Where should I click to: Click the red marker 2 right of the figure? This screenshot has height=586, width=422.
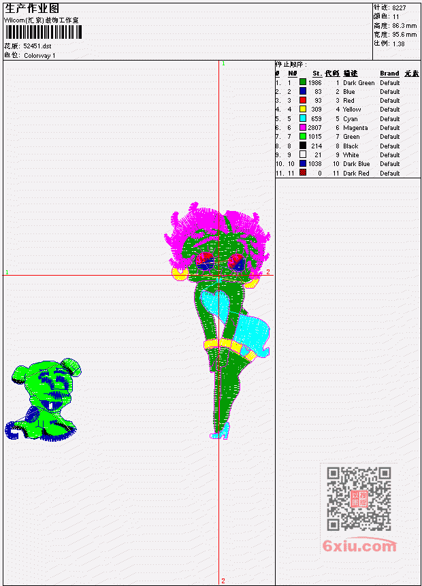268,272
